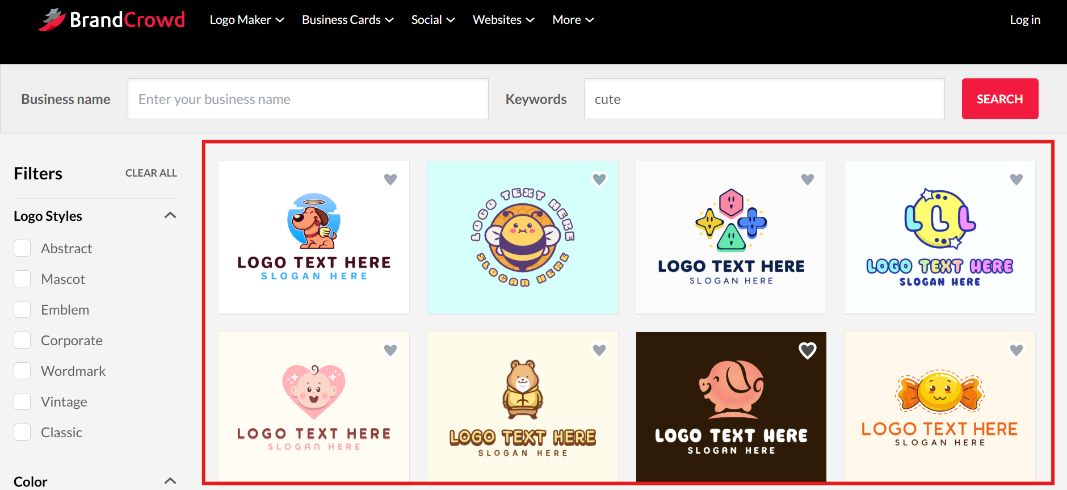
Task: Collapse the Logo Styles section
Action: coord(170,216)
